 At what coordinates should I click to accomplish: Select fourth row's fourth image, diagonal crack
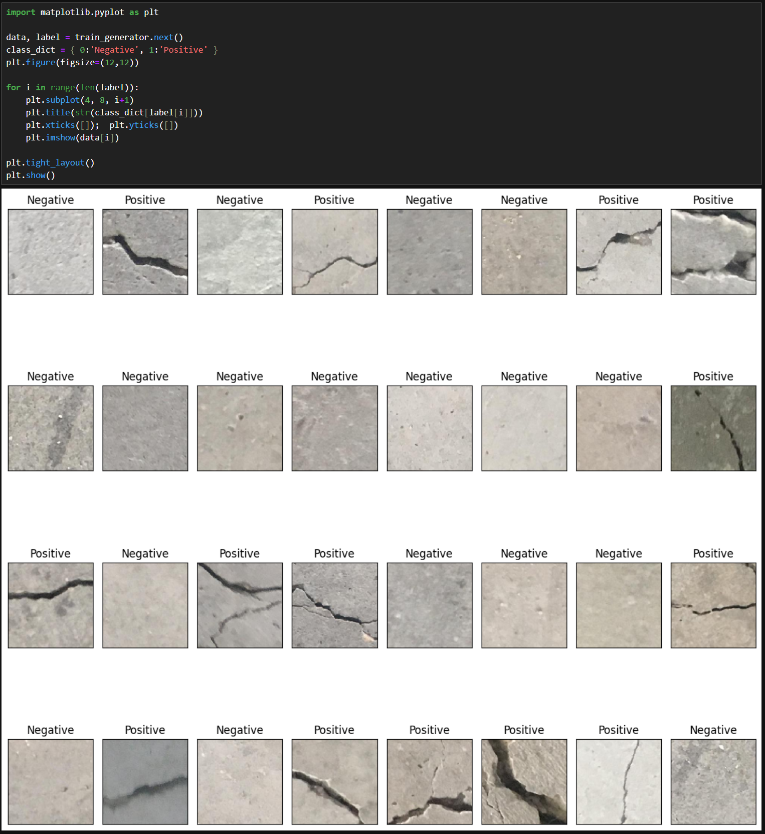point(335,782)
